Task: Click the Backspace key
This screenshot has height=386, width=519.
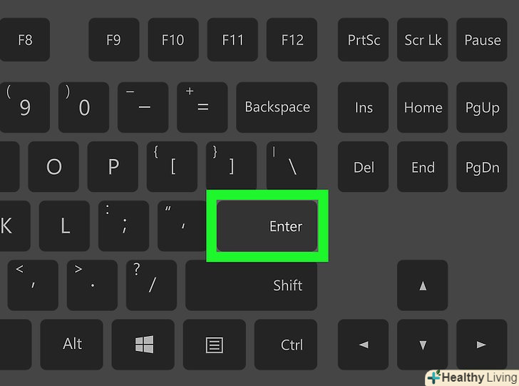Action: [277, 107]
